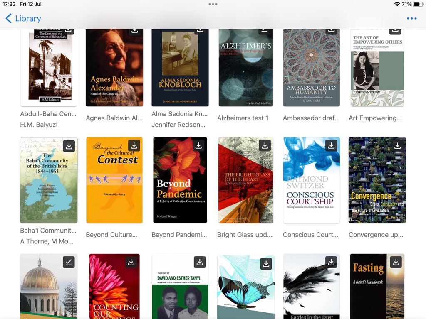Open the Agnes Baldwin Alexander book cover
This screenshot has height=319, width=426.
[114, 68]
